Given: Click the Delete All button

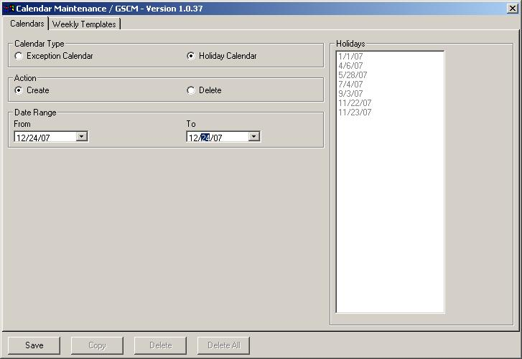Looking at the screenshot, I should [224, 345].
